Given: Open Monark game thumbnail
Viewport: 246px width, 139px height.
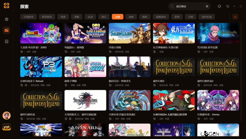Looking at the screenshot, I should (x=85, y=130).
